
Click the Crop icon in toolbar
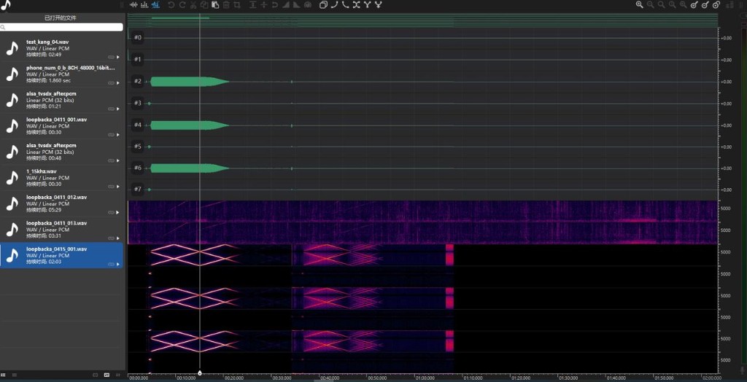pos(237,5)
